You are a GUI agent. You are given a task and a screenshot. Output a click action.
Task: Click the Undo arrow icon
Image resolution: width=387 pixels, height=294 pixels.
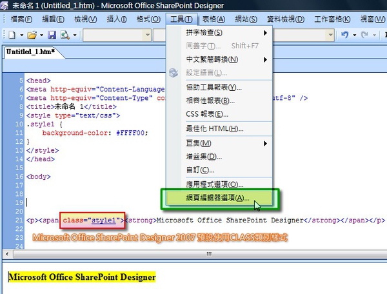pyautogui.click(x=345, y=35)
